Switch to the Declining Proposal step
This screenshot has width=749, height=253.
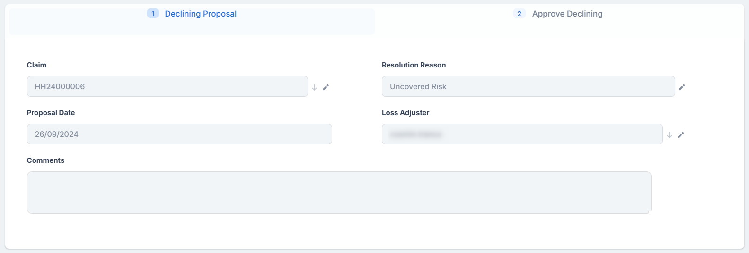pyautogui.click(x=201, y=14)
